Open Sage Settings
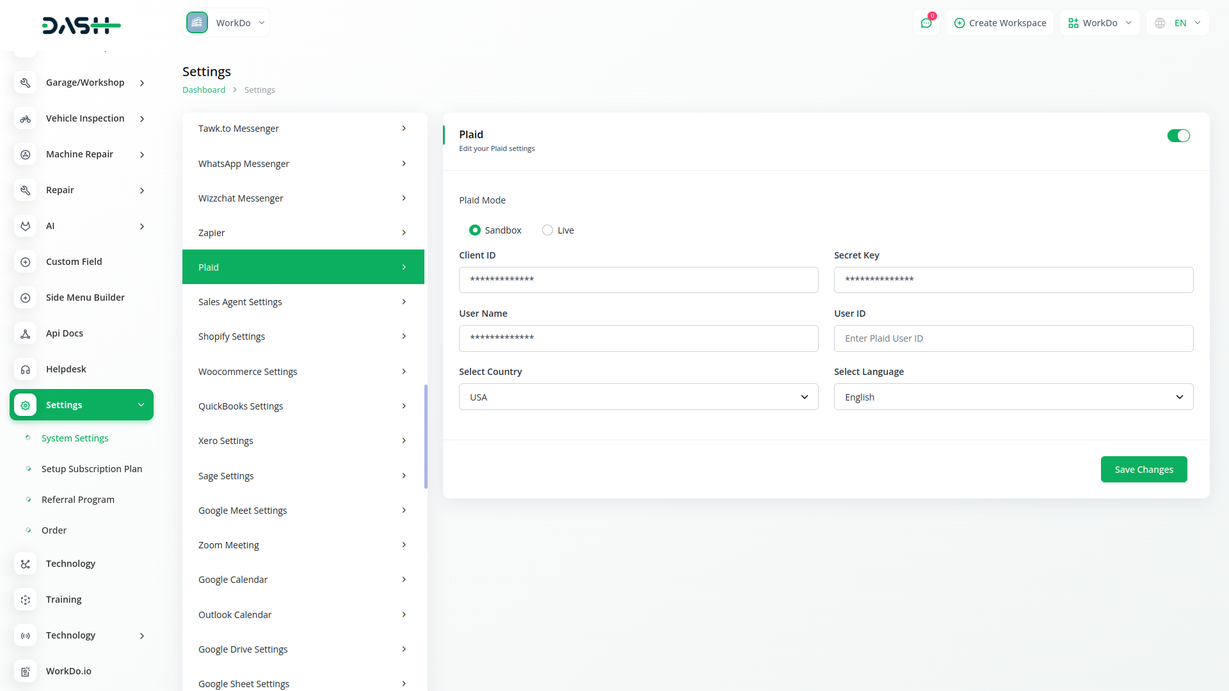 click(303, 476)
